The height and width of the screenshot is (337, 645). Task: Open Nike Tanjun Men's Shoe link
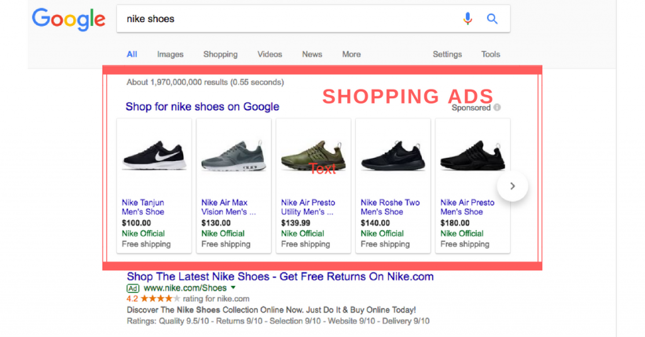(x=143, y=207)
